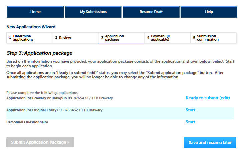Click Save and resume later
Viewport: 243px width, 159px height.
coord(210,143)
